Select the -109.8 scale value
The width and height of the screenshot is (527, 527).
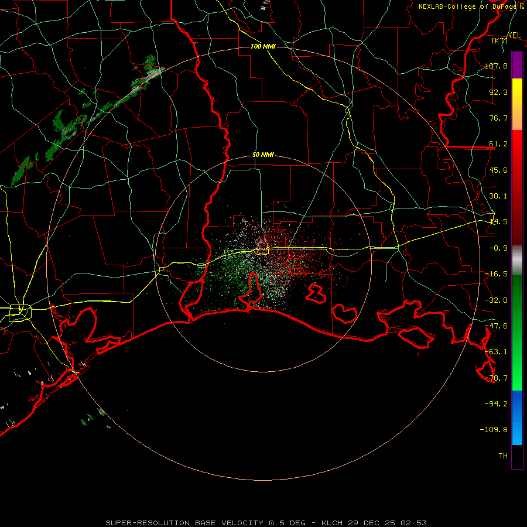(x=494, y=430)
